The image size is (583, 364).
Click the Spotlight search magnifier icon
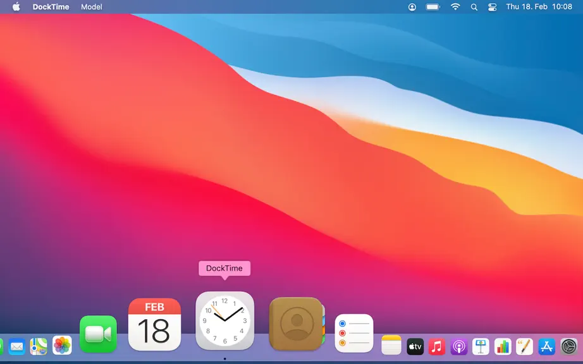point(474,7)
